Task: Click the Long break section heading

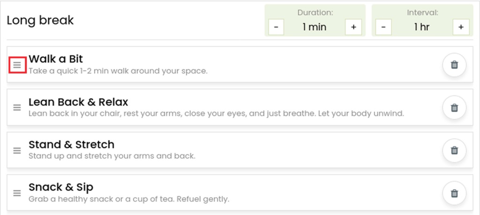Action: (40, 21)
